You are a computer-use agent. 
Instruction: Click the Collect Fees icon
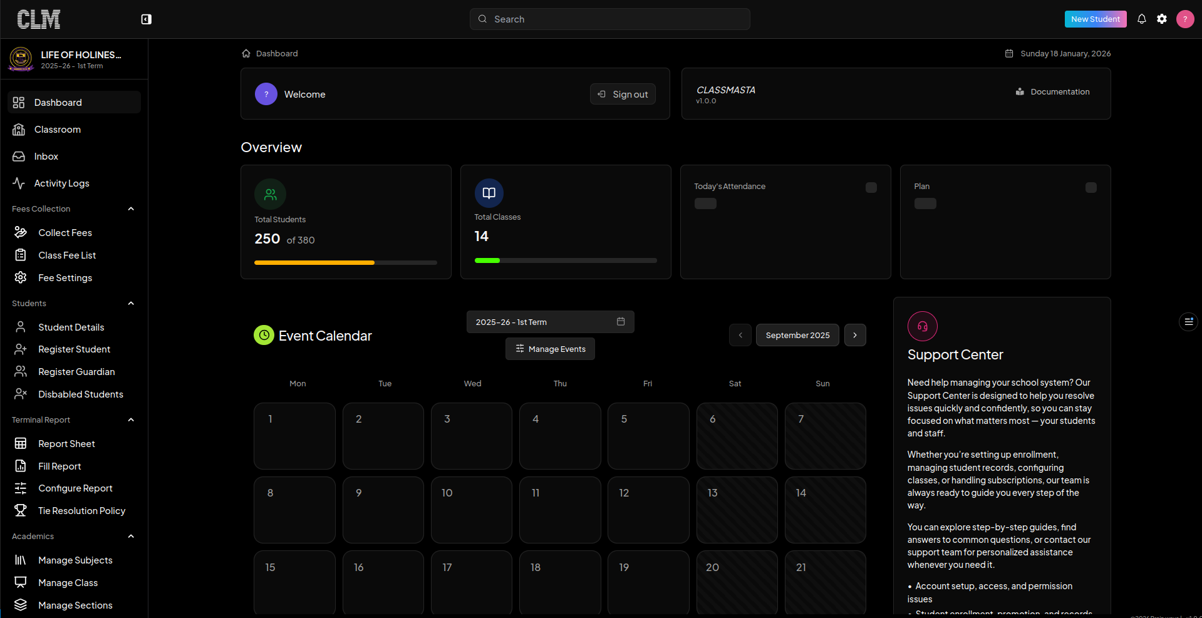point(20,232)
